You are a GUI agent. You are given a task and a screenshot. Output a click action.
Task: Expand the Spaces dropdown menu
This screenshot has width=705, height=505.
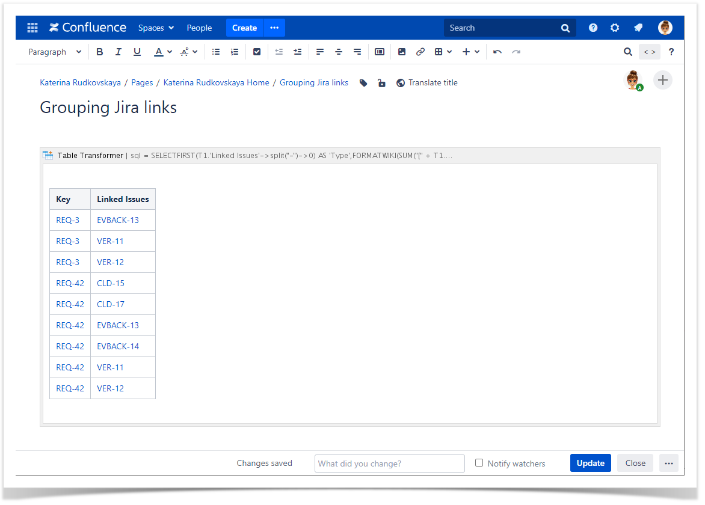[x=156, y=28]
